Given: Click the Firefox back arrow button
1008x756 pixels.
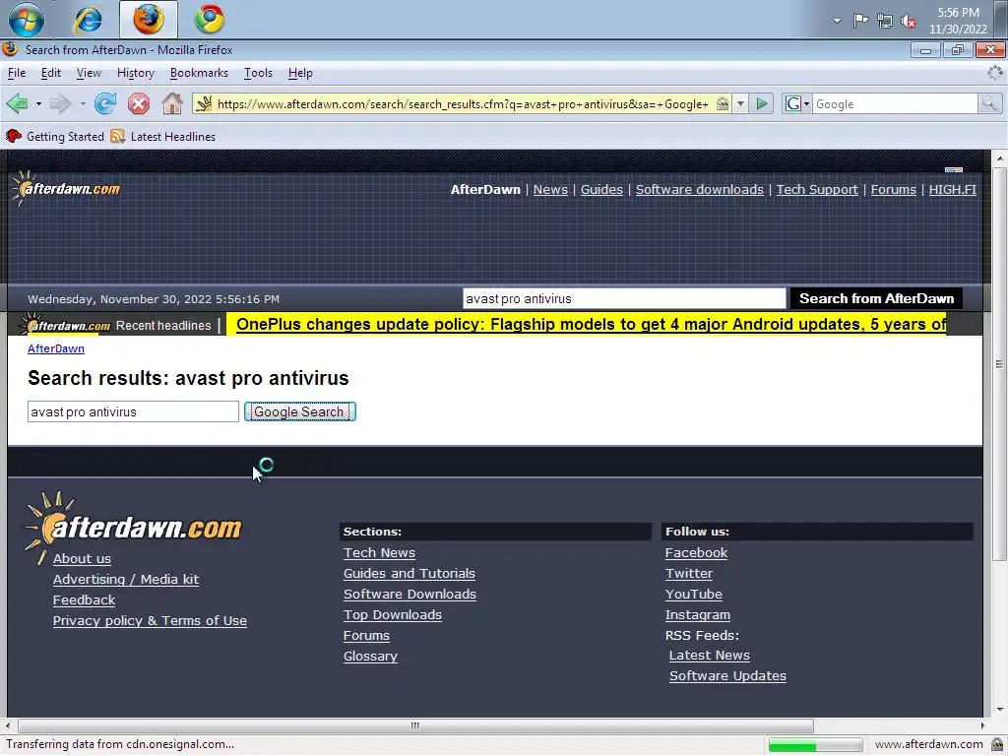Looking at the screenshot, I should click(18, 103).
